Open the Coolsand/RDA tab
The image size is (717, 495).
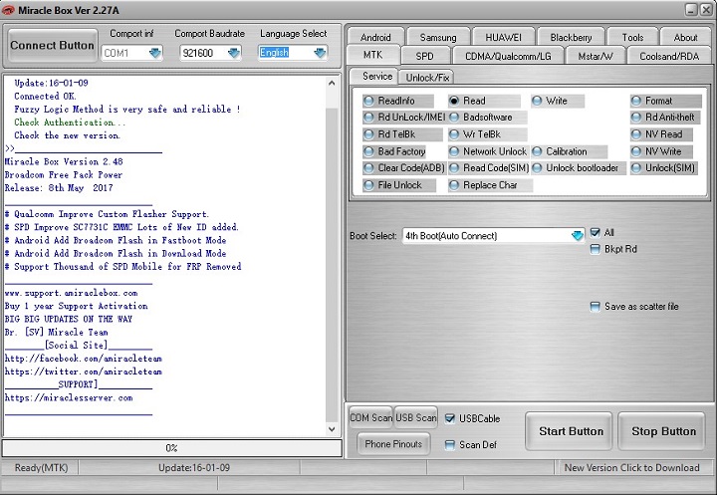tap(669, 56)
